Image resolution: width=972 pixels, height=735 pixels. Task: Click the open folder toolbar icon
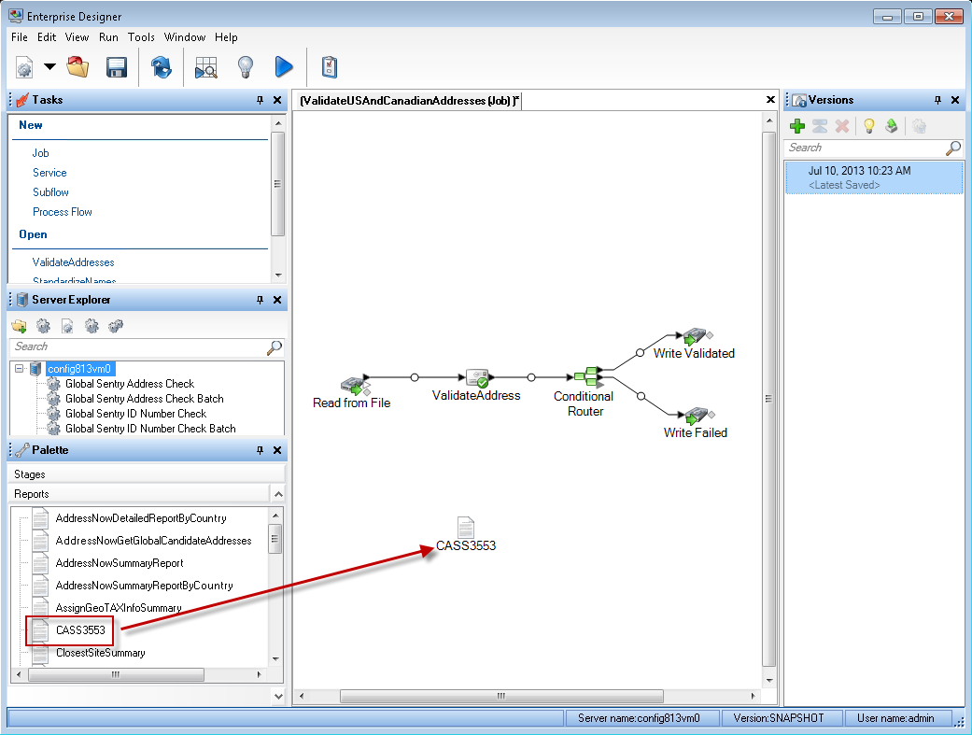[x=77, y=67]
